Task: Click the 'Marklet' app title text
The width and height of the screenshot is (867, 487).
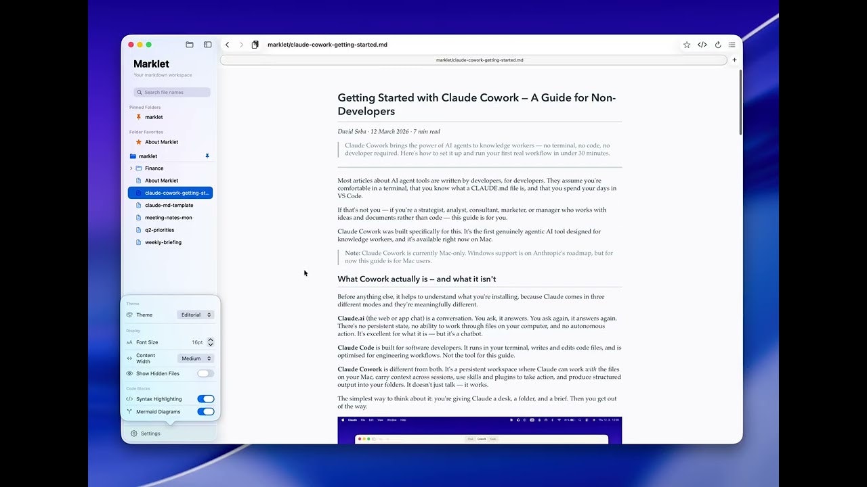Action: pyautogui.click(x=151, y=64)
